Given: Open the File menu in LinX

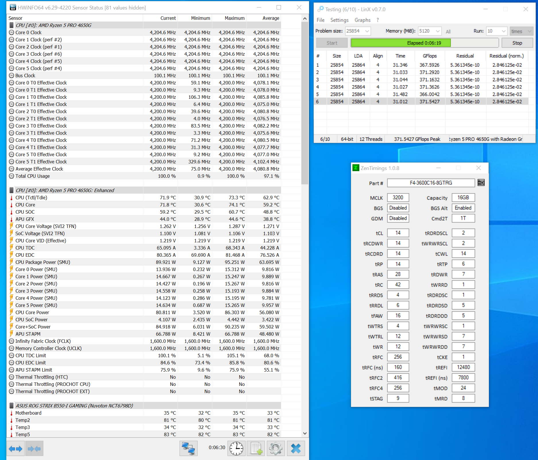Looking at the screenshot, I should (x=321, y=20).
